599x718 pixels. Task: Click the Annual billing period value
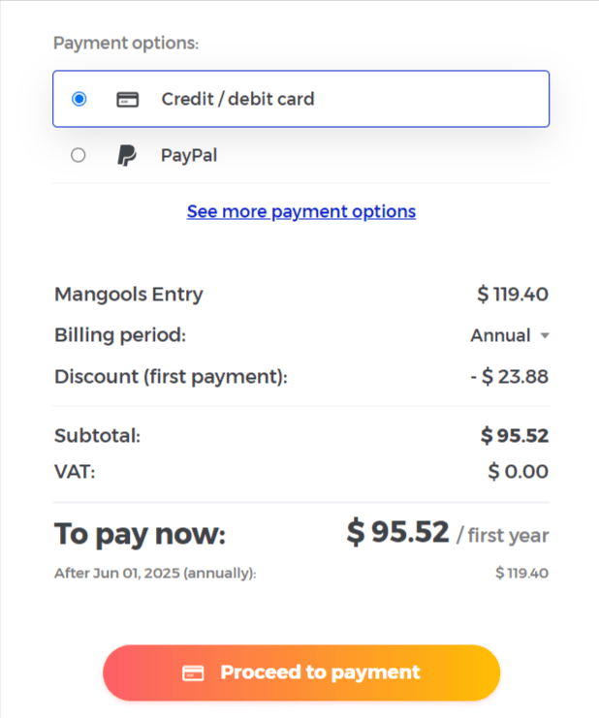click(500, 336)
